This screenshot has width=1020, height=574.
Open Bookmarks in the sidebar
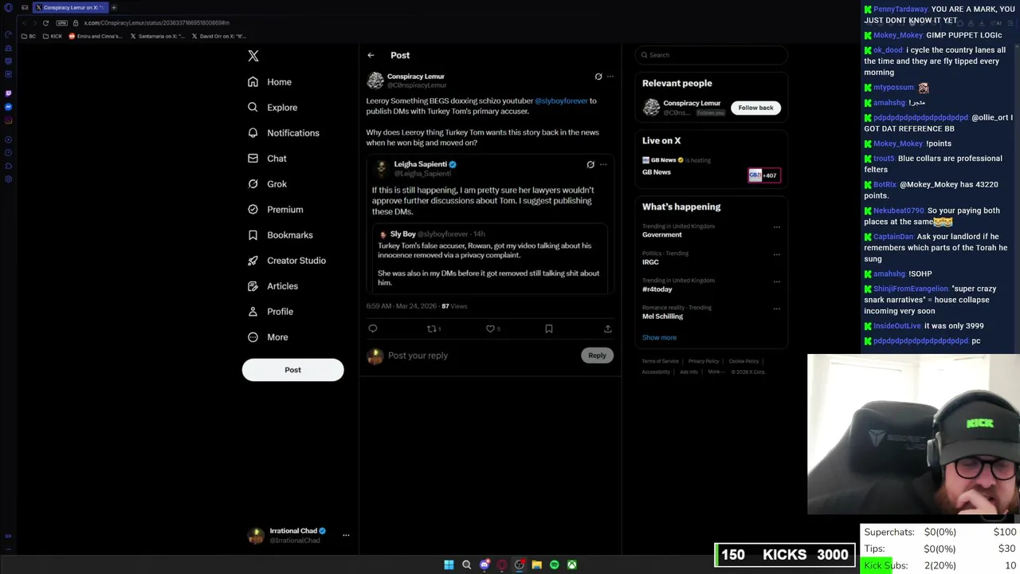coord(280,235)
